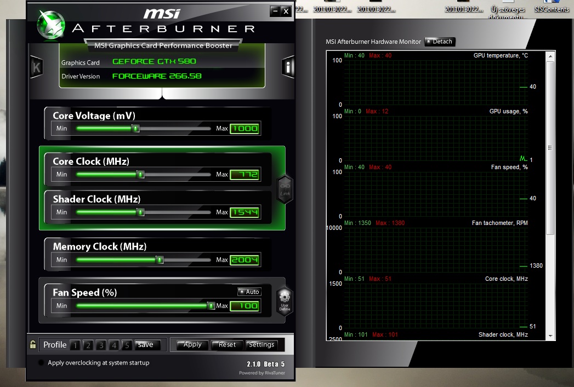The height and width of the screenshot is (387, 574).
Task: Minimize the Afterburner window
Action: tap(275, 11)
